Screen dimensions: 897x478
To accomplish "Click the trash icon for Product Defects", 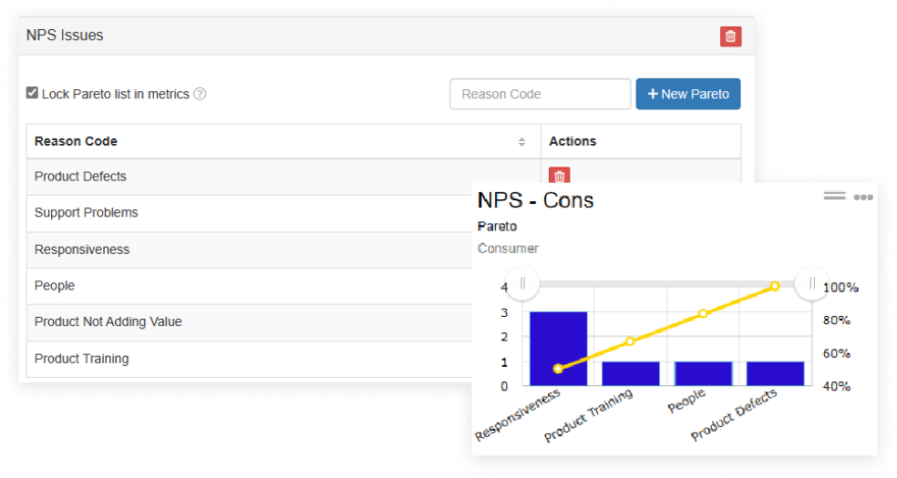I will pyautogui.click(x=560, y=177).
